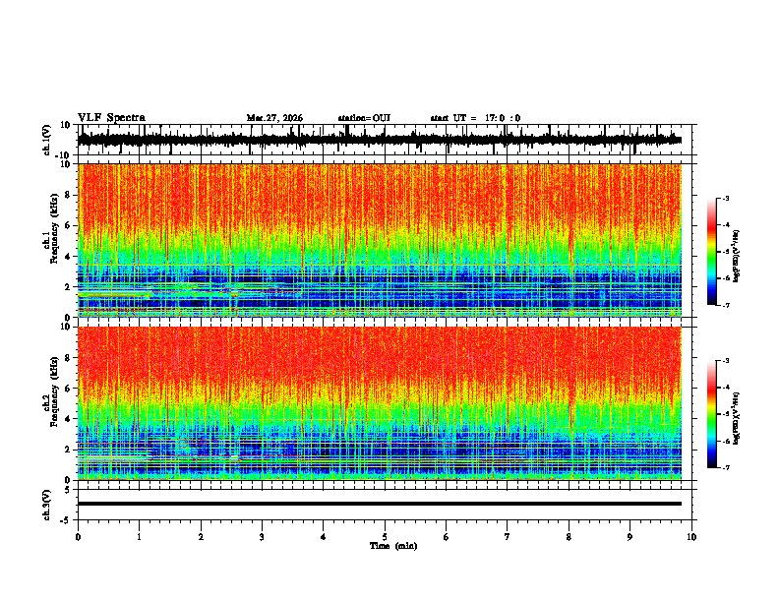Click the ch.1 spectrogram plot area
The width and height of the screenshot is (779, 602).
click(x=380, y=240)
